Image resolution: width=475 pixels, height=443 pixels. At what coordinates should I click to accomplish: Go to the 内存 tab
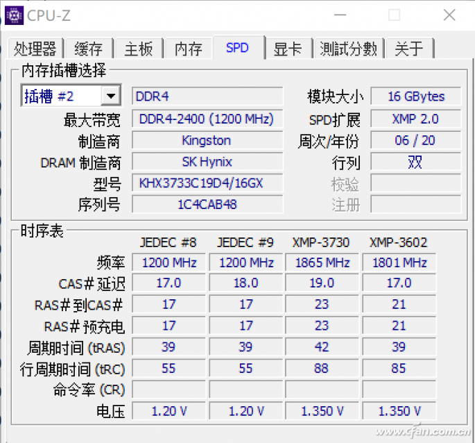[188, 49]
